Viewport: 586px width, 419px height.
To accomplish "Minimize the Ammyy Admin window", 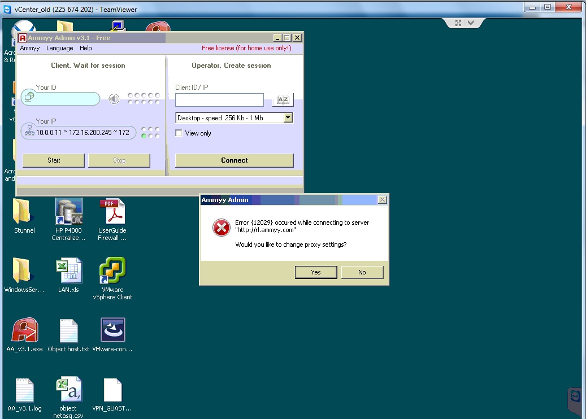I will tap(277, 38).
